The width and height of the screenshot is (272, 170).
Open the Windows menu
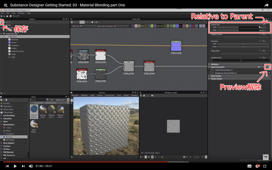point(21,13)
